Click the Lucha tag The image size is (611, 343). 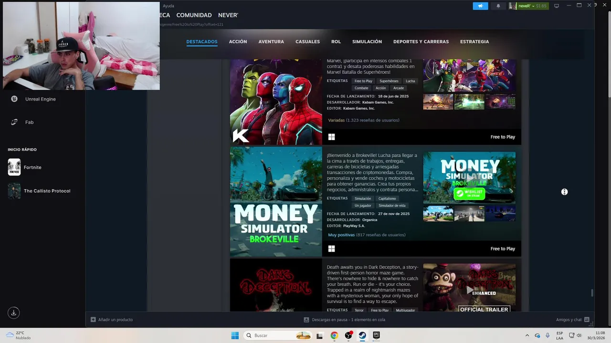tap(411, 81)
